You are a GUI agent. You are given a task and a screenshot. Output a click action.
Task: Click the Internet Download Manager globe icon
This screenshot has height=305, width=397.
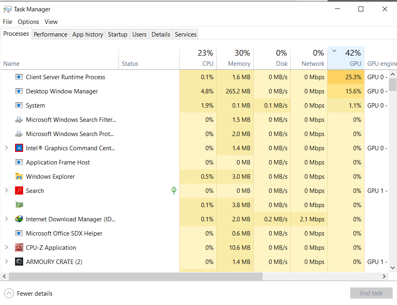tap(19, 219)
